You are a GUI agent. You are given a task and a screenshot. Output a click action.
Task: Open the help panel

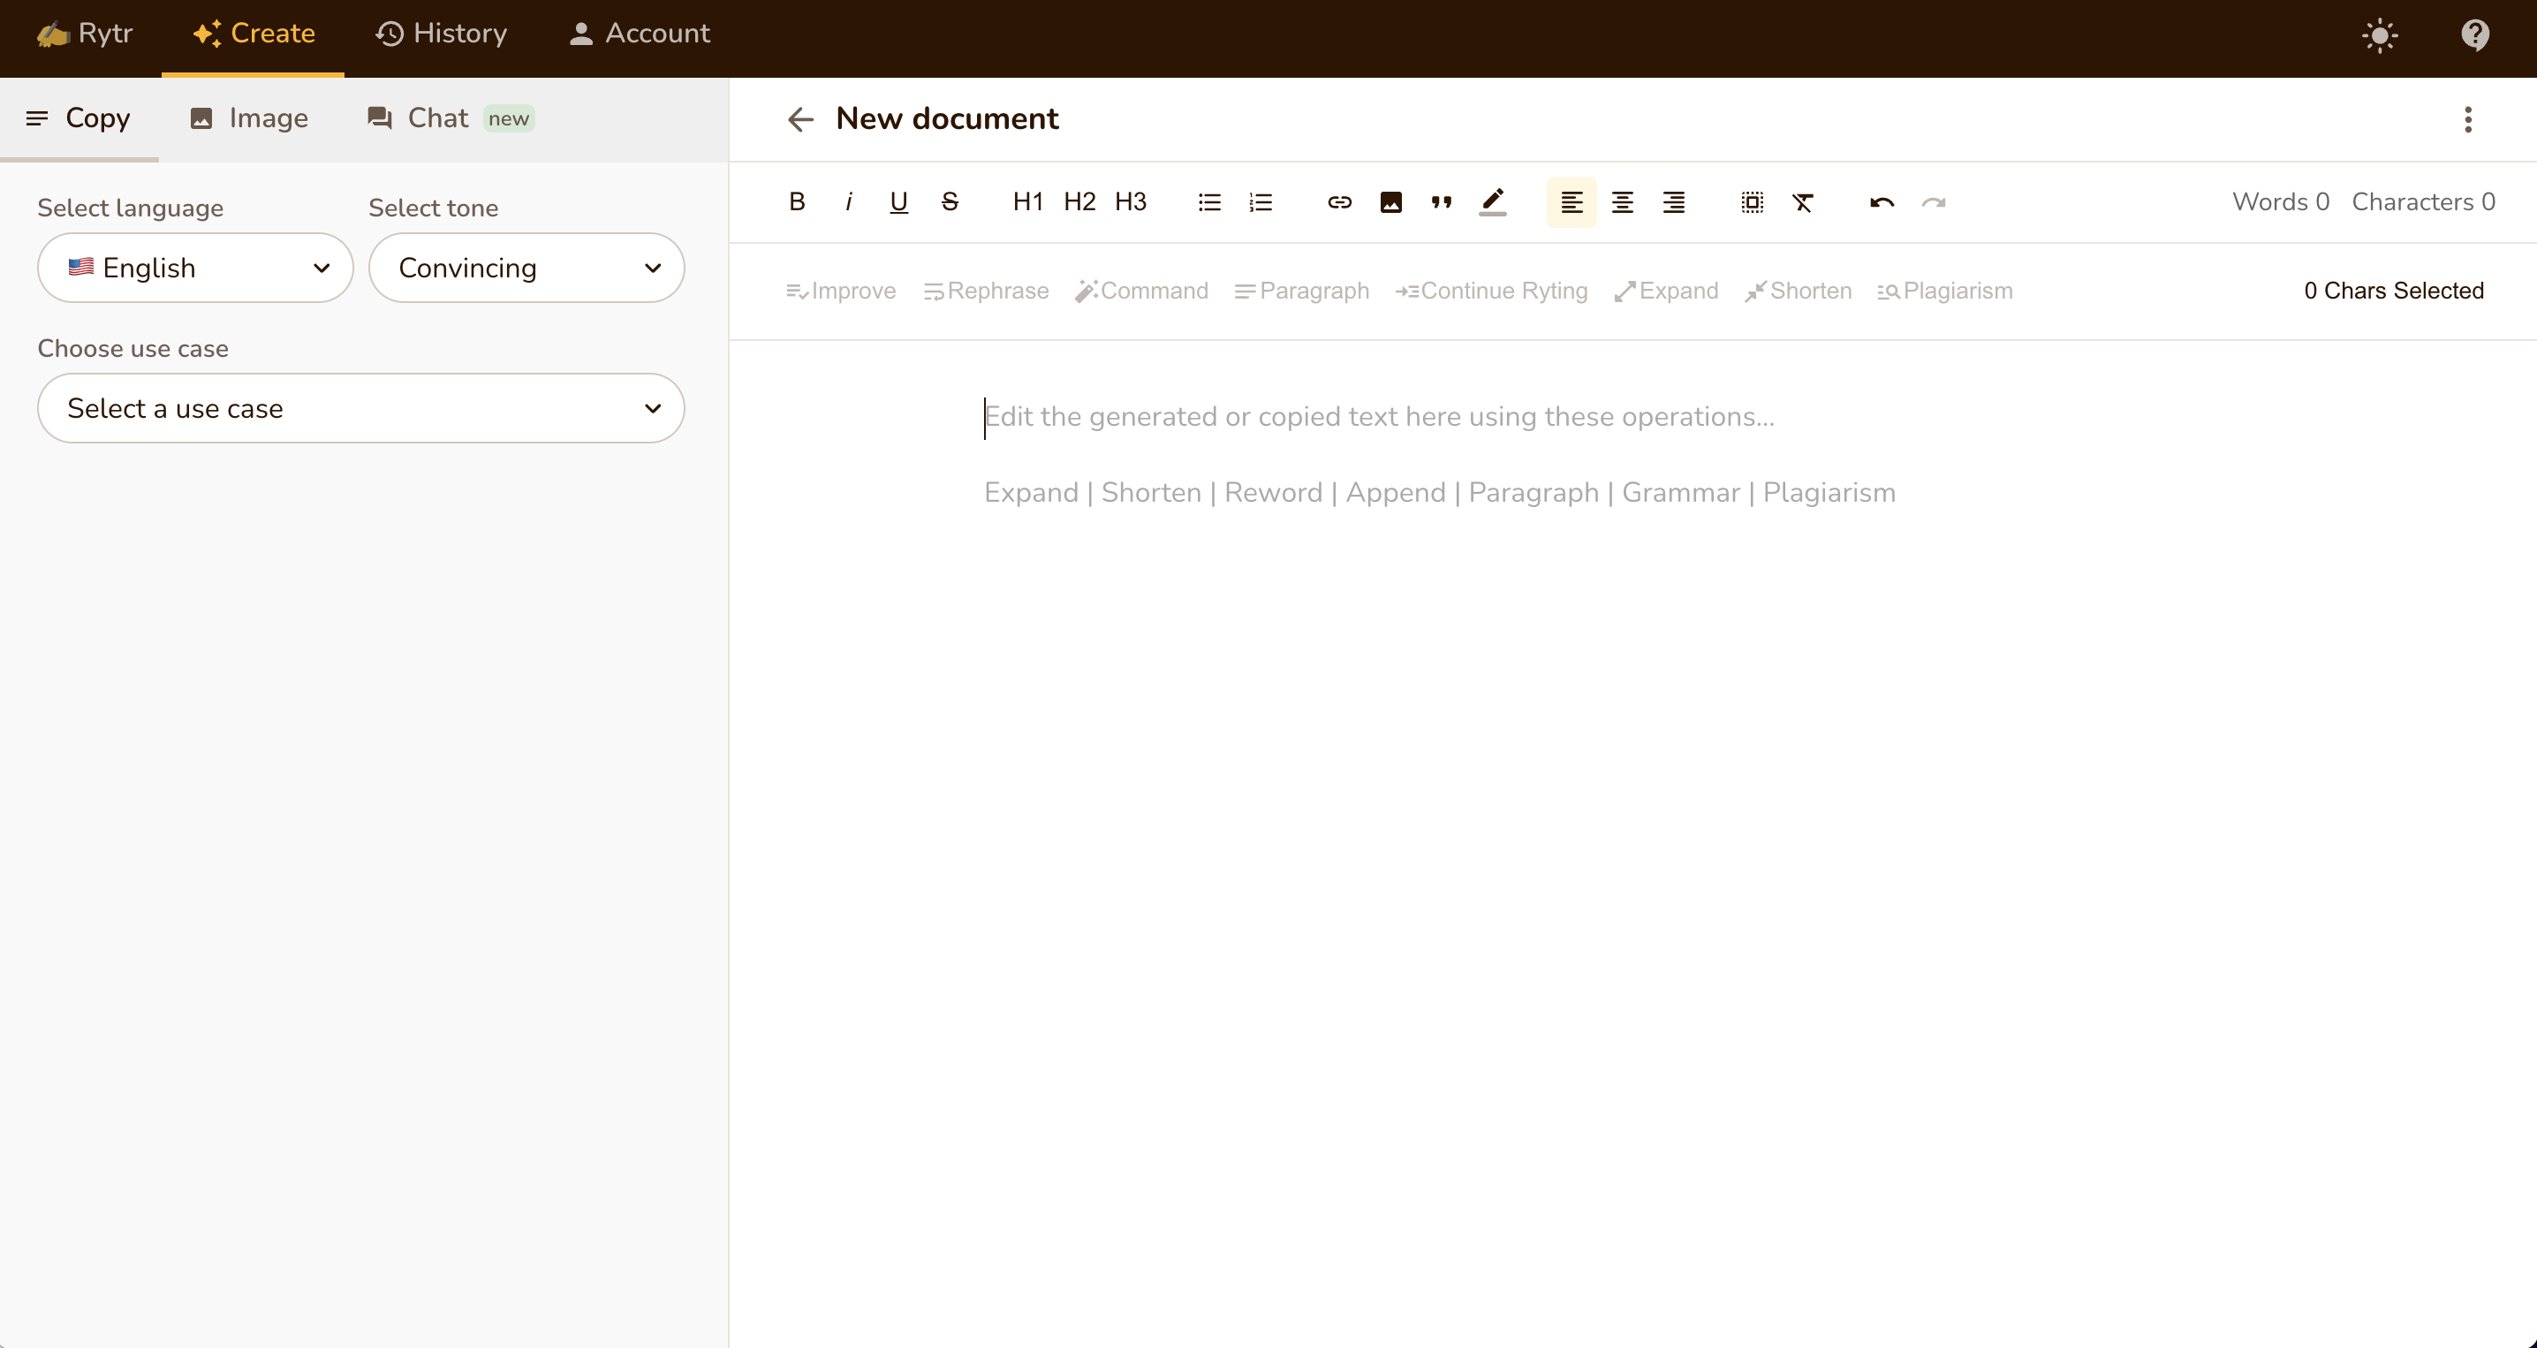click(x=2476, y=35)
